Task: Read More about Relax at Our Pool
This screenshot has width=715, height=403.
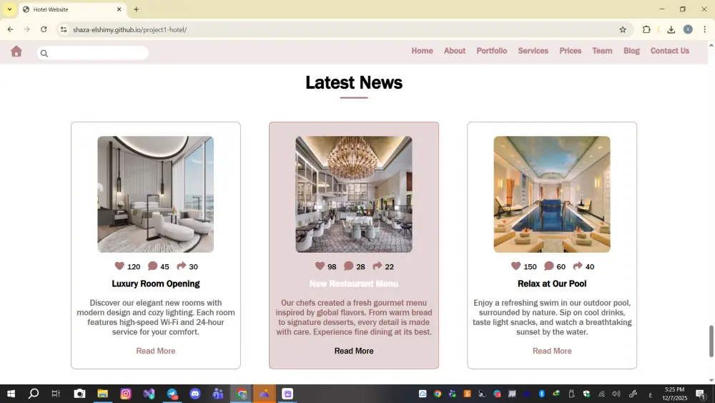Action: pyautogui.click(x=552, y=351)
